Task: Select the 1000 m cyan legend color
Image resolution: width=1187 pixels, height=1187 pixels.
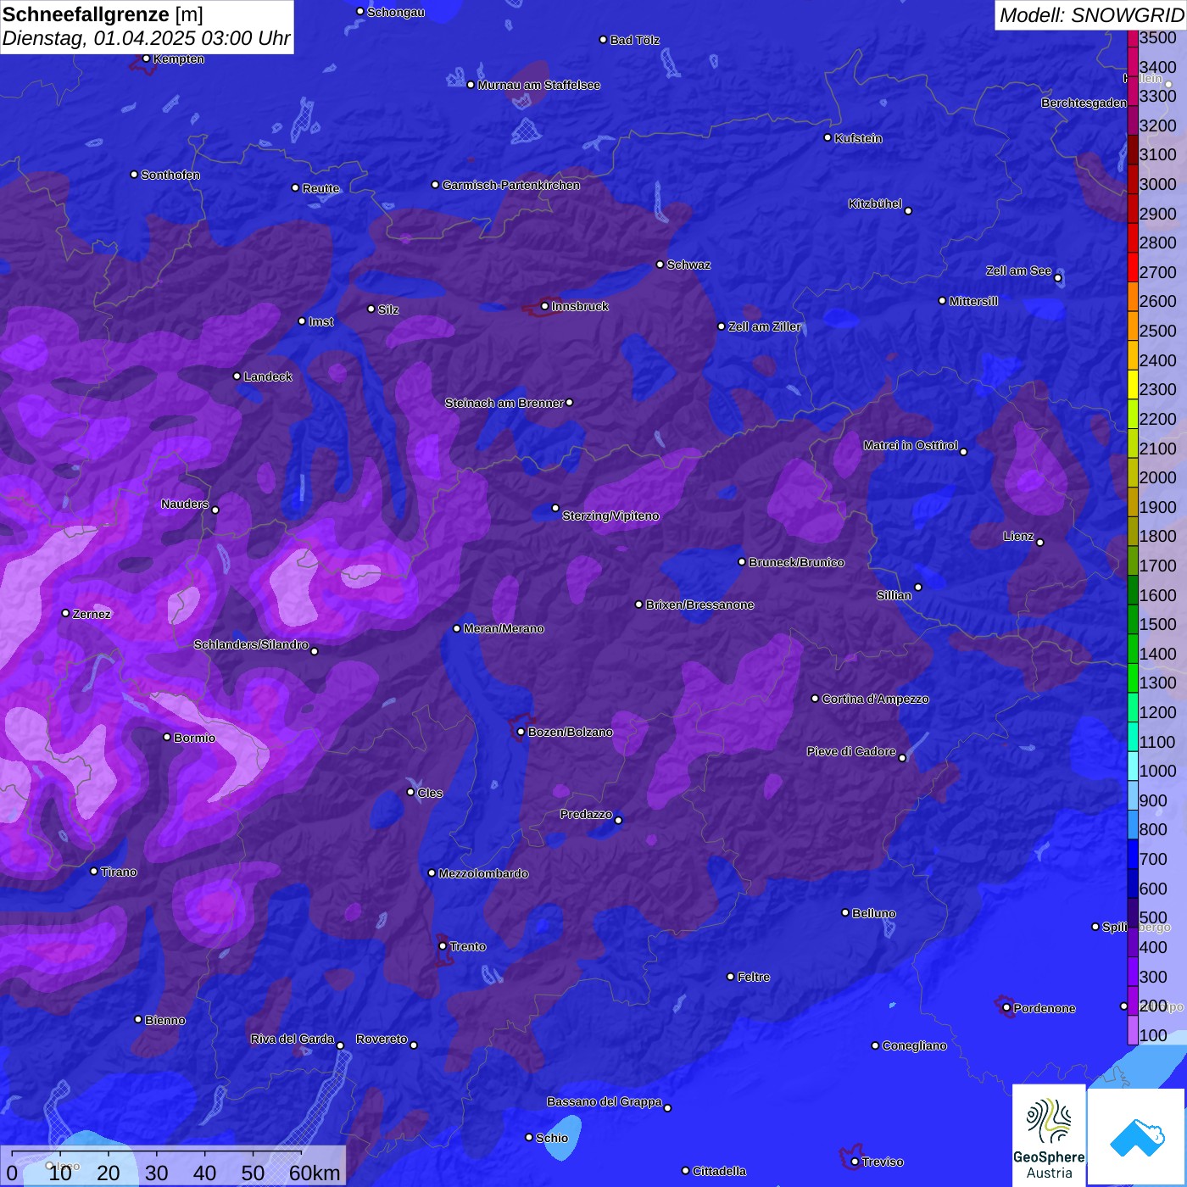Action: point(1132,766)
